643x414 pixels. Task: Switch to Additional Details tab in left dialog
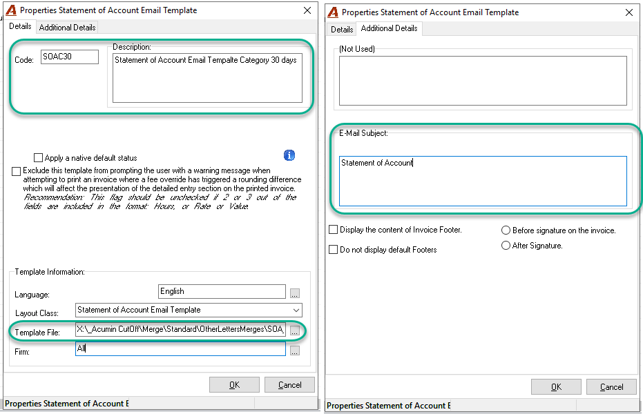67,28
